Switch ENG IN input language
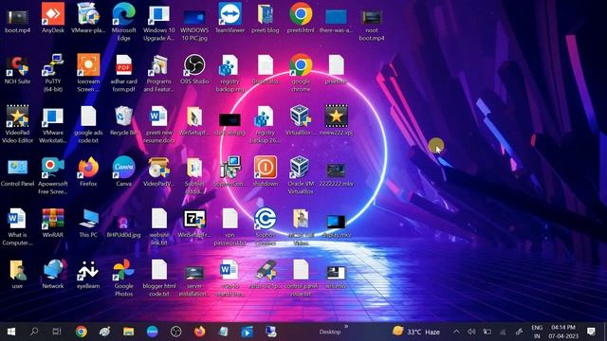 pos(537,332)
